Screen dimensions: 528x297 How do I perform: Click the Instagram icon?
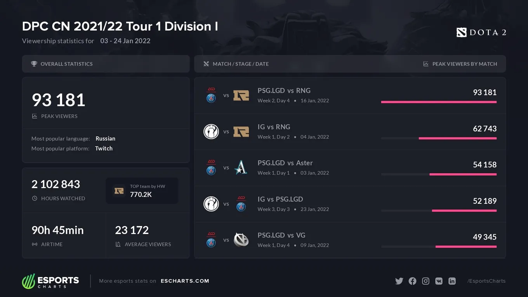426,281
